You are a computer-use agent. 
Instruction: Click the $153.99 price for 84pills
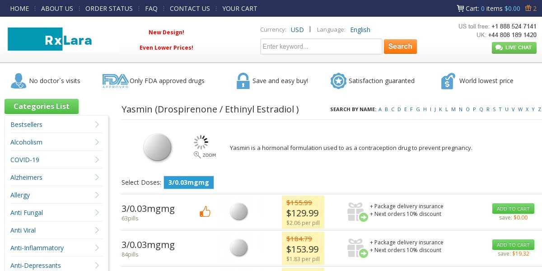303,249
